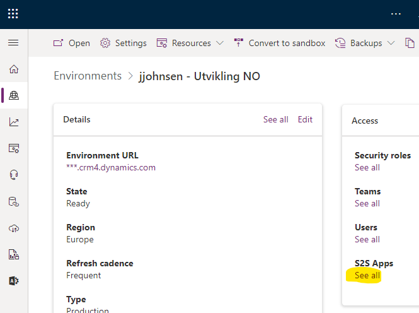See all Security roles
Screen dimensions: 419x313
367,167
